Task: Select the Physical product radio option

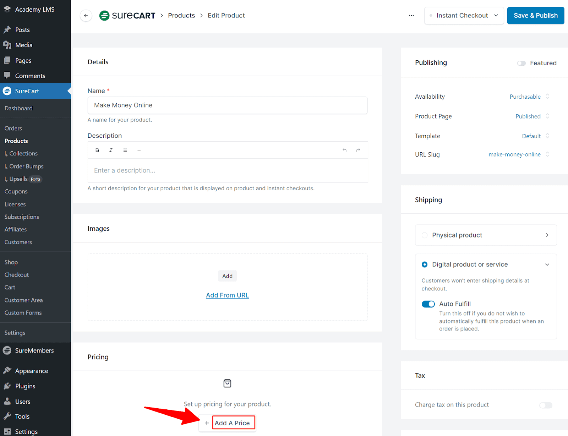Action: 425,235
